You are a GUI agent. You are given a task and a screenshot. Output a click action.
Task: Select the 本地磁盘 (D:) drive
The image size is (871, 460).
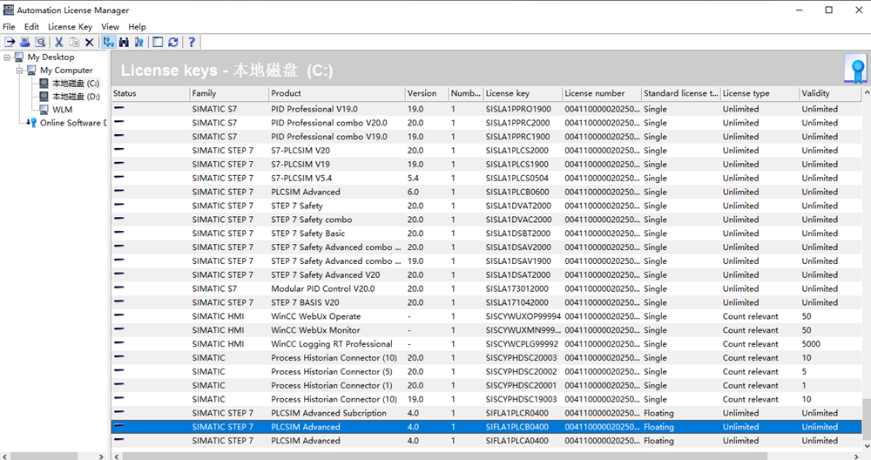coord(75,97)
